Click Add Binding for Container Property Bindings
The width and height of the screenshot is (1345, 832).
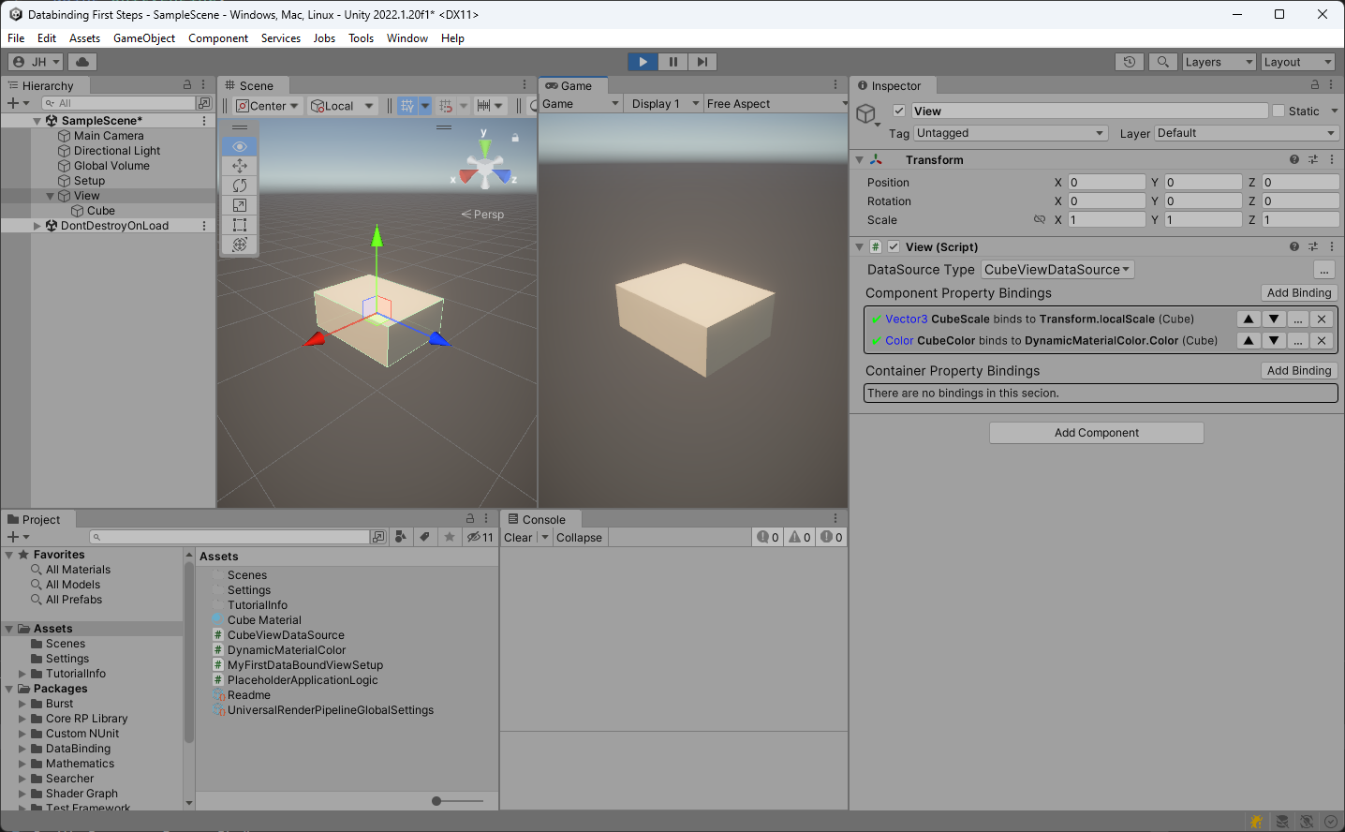click(1298, 370)
